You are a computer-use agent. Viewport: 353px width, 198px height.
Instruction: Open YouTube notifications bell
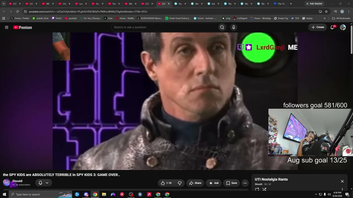point(332,27)
